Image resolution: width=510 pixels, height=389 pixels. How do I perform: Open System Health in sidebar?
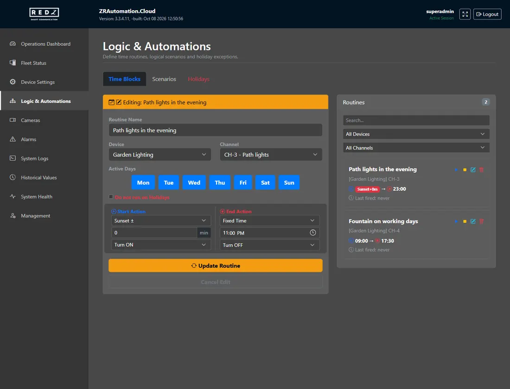click(44, 197)
